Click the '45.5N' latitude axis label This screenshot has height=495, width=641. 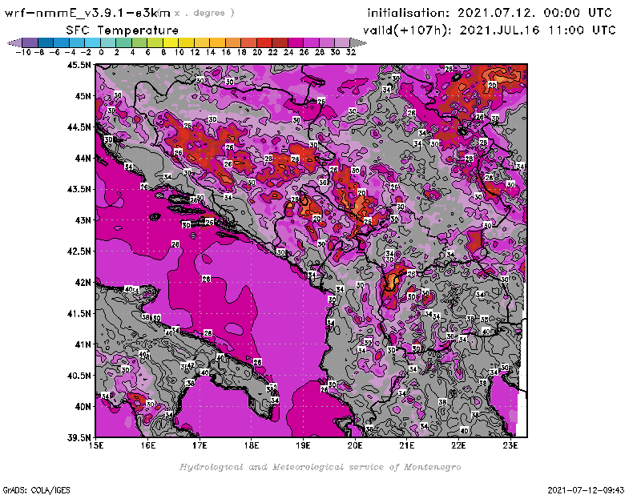coord(79,65)
